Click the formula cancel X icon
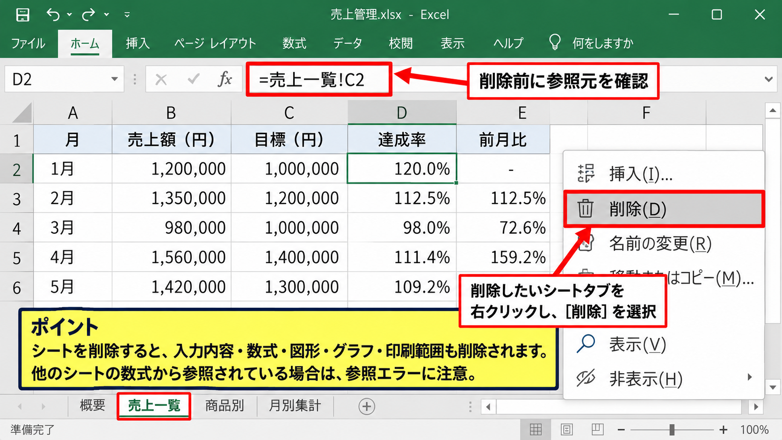 [x=161, y=79]
